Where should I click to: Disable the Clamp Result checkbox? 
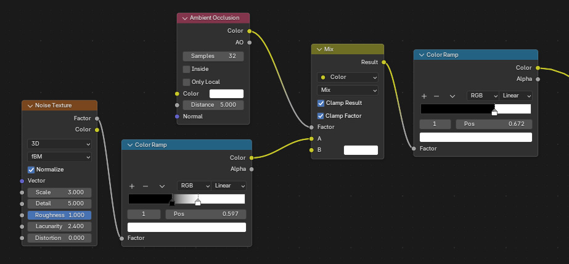tap(321, 103)
